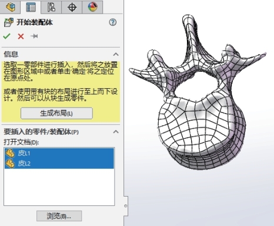Open the FeatureManager design tree tab

tap(10, 7)
